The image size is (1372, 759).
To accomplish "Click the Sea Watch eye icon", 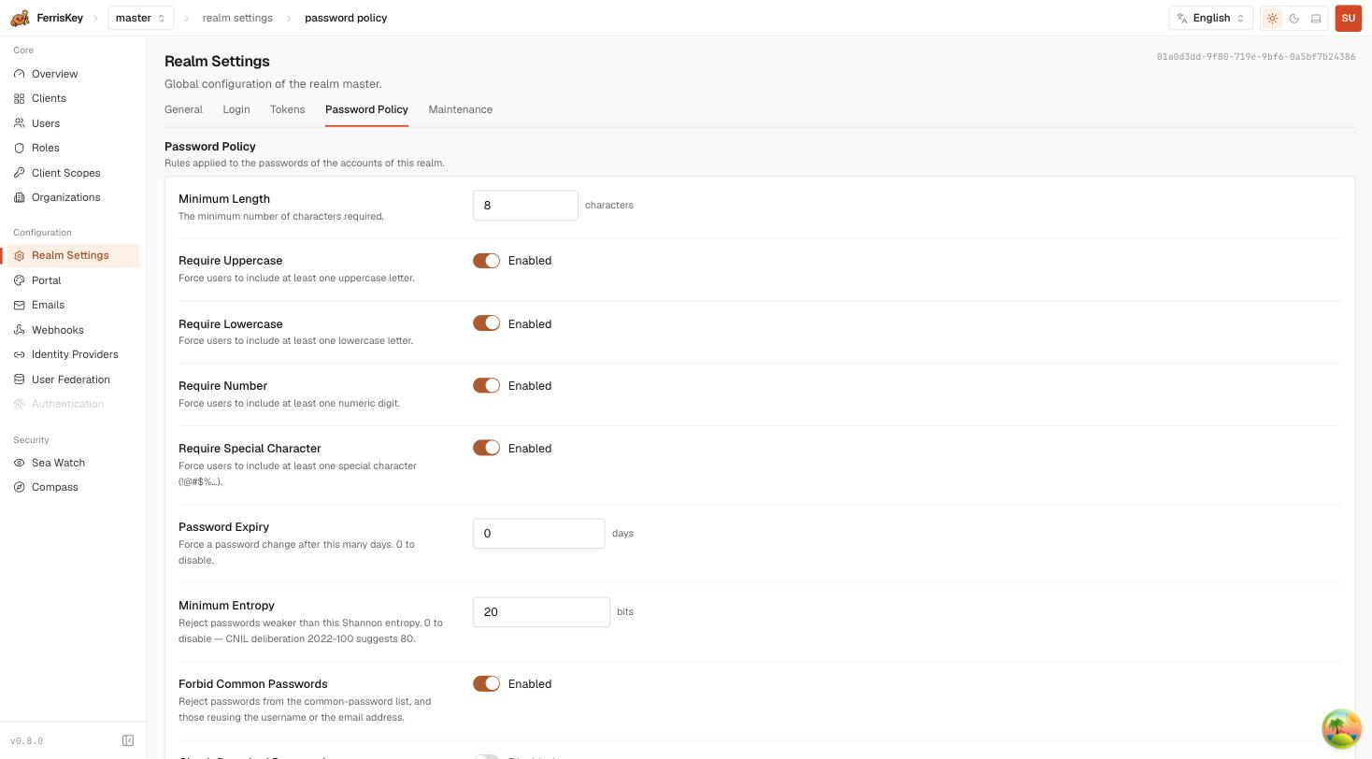I will coord(20,463).
